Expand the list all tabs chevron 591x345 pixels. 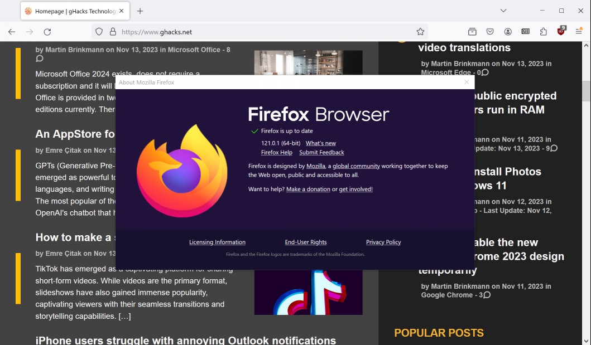coord(503,11)
